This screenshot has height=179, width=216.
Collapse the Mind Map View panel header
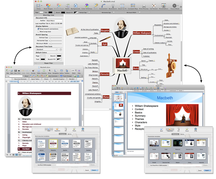pyautogui.click(x=49, y=15)
